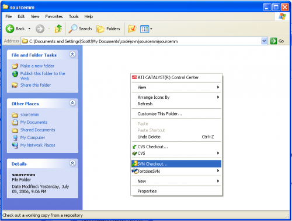The height and width of the screenshot is (221, 292).
Task: Expand the Address bar dropdown list
Action: click(x=264, y=41)
